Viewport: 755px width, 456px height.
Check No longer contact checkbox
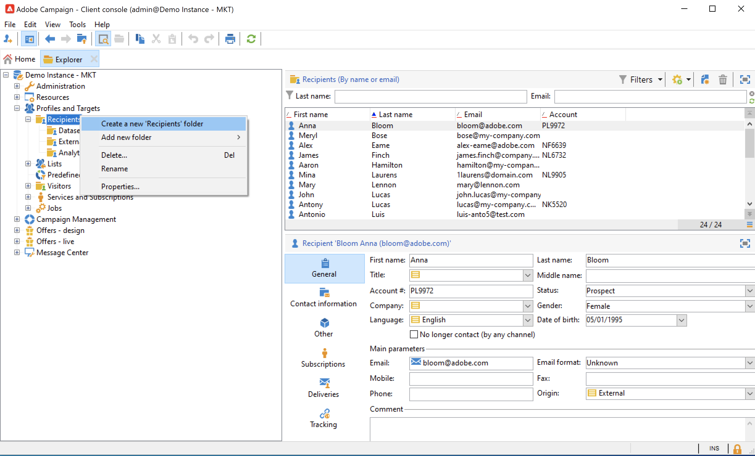click(414, 335)
